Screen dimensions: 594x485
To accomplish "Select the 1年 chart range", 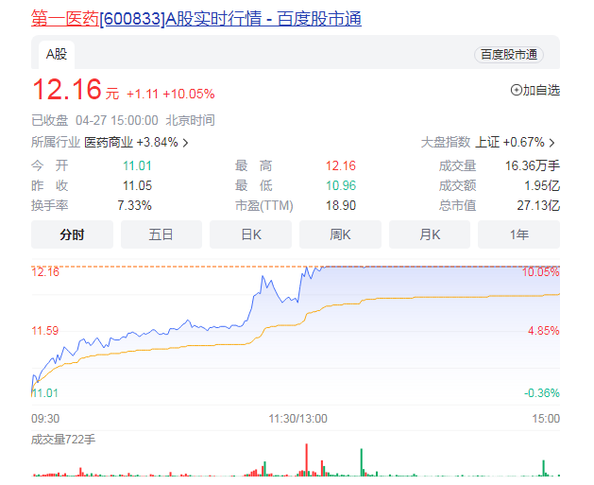I will point(518,234).
